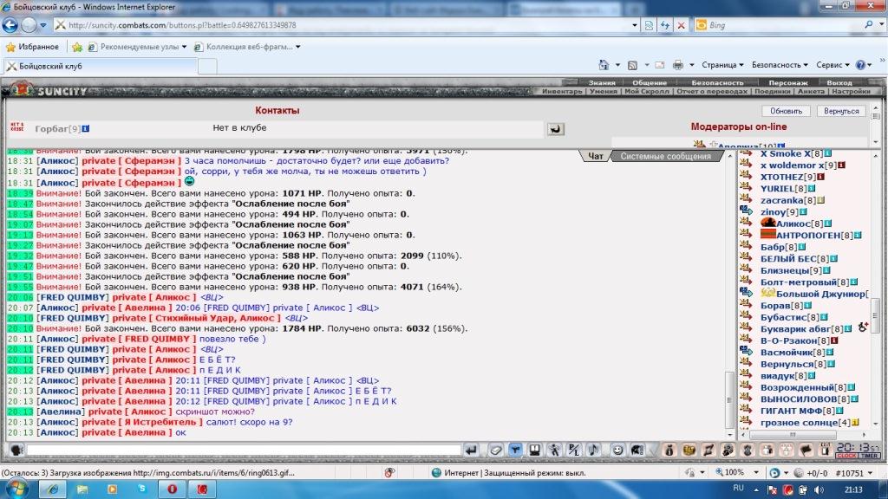888x499 pixels.
Task: Open Skype from the taskbar
Action: [141, 489]
